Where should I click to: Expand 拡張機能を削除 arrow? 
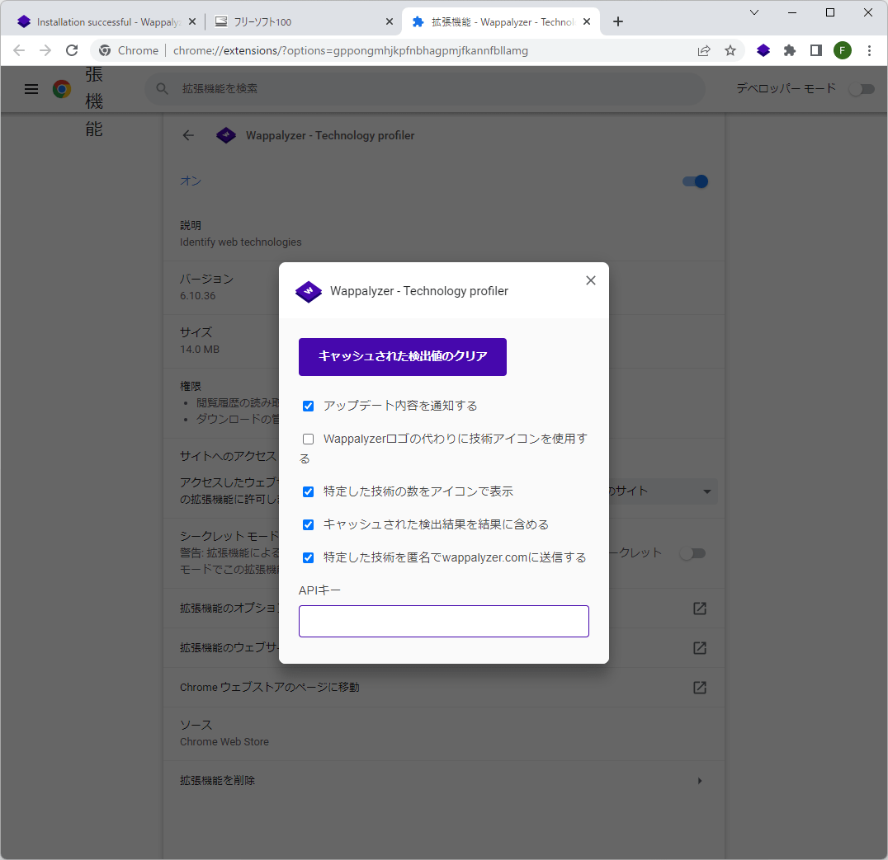click(700, 781)
